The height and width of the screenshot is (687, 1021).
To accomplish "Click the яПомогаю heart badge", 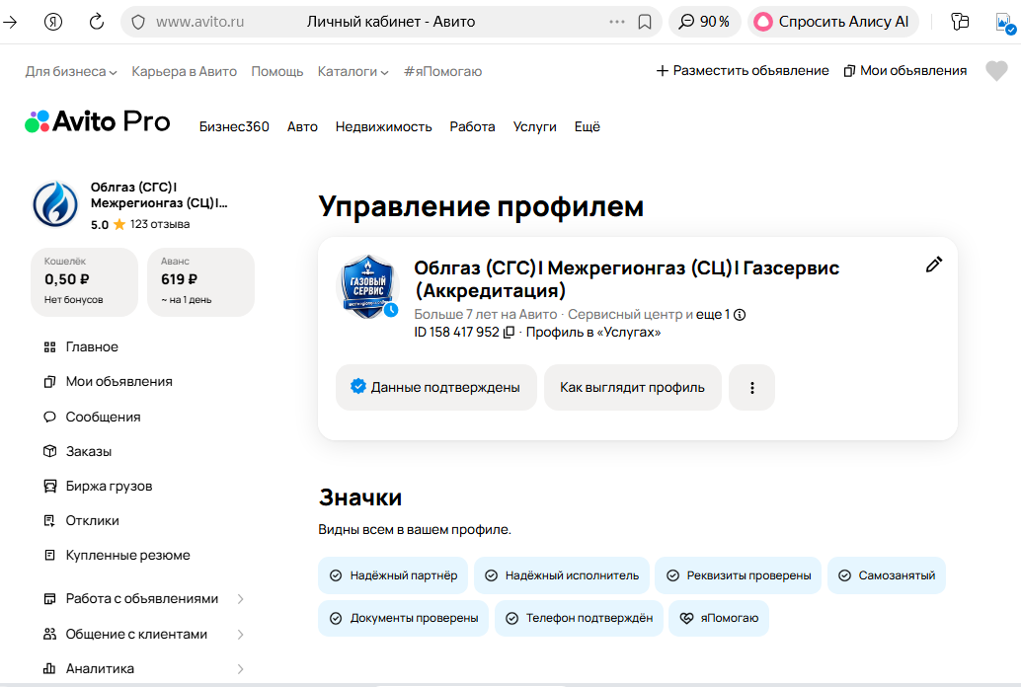I will pyautogui.click(x=719, y=618).
